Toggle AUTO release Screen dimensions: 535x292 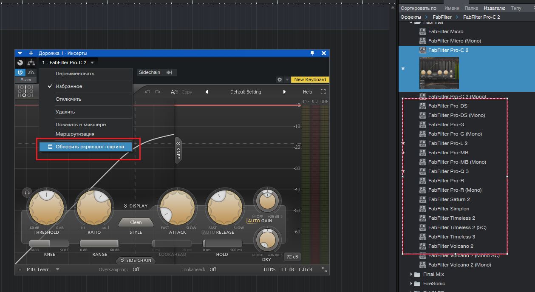coord(209,232)
